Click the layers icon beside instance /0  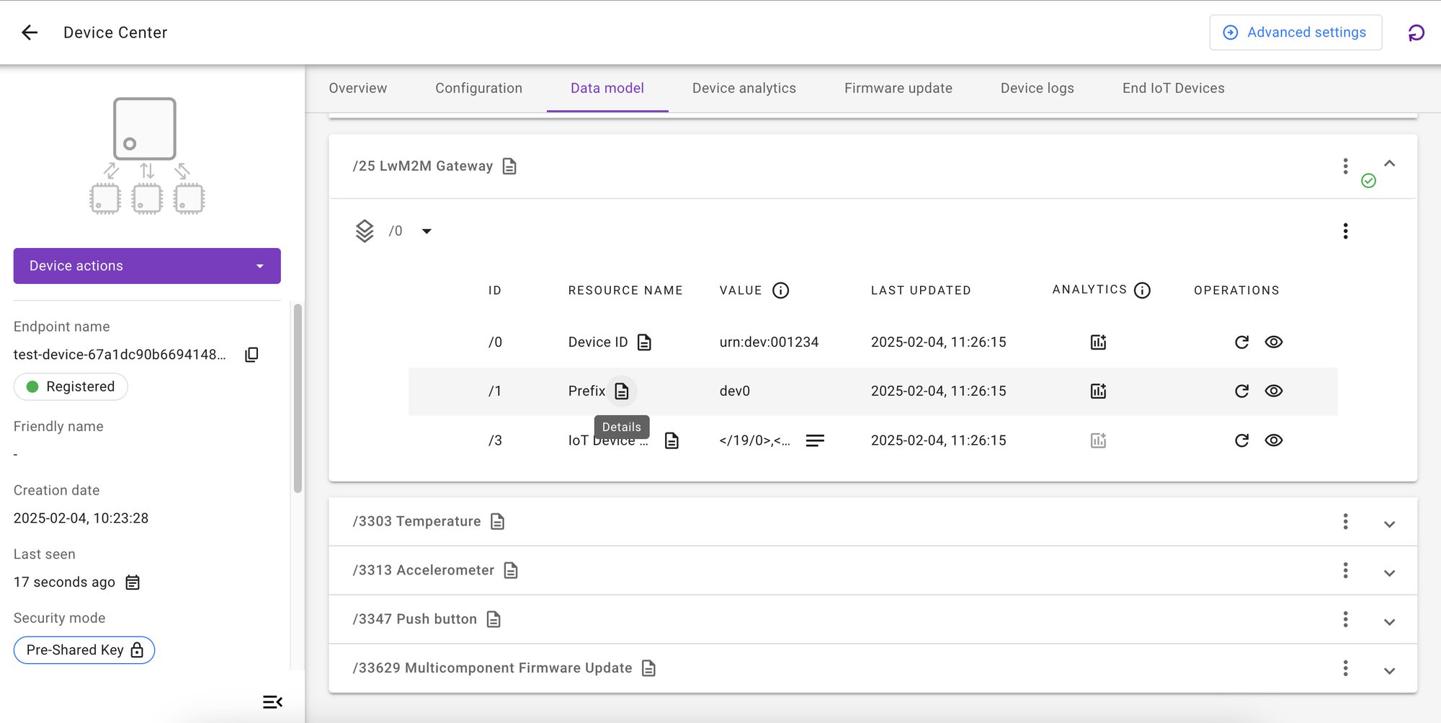coord(365,231)
